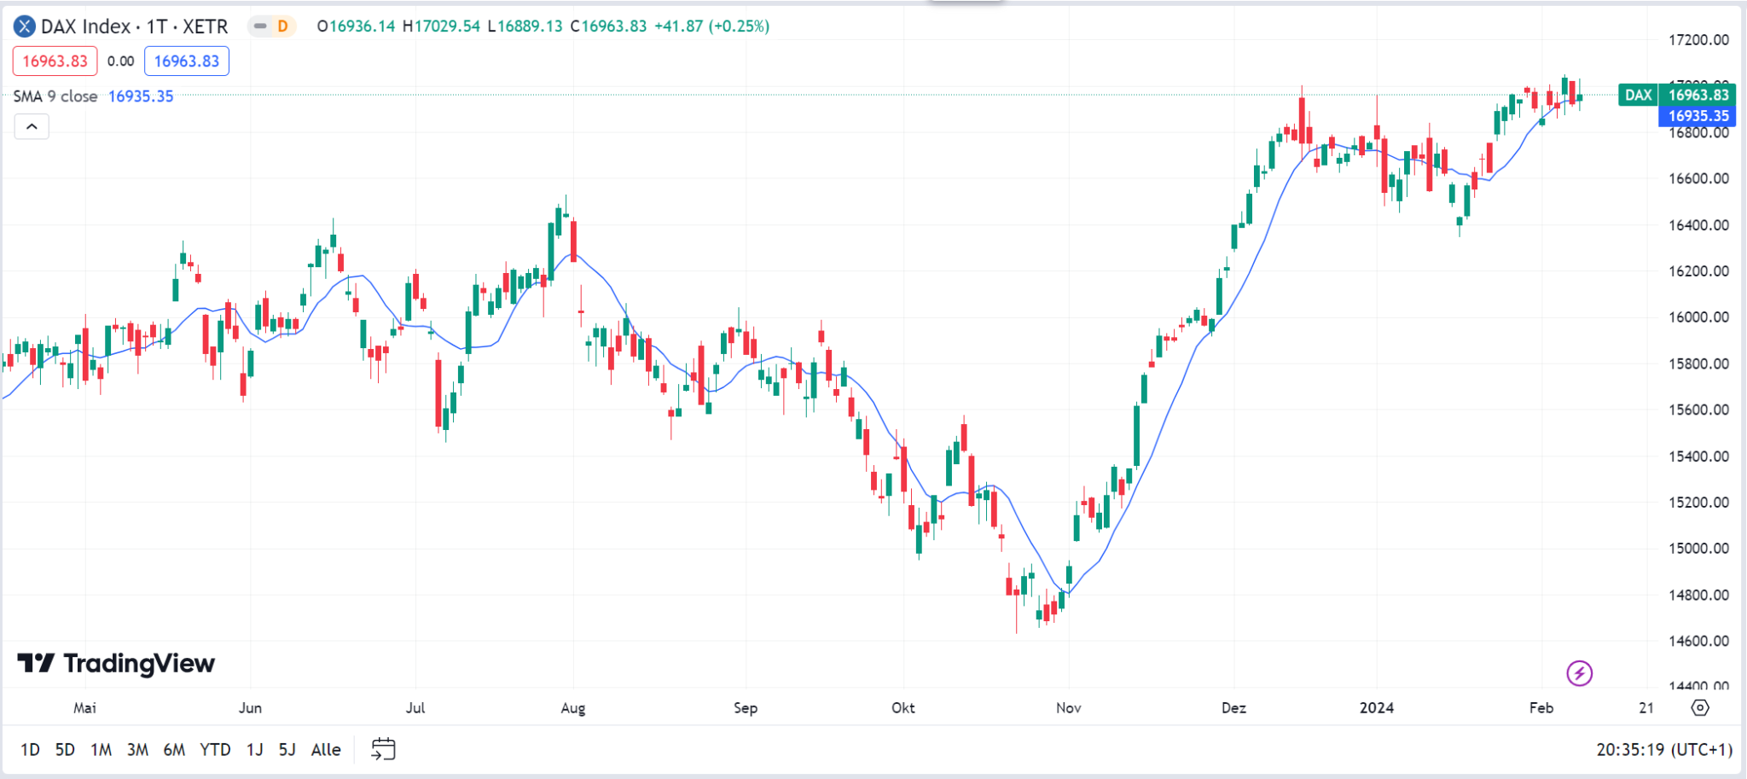Open the go-to-date calendar icon
Viewport: 1747px width, 779px height.
pos(384,748)
